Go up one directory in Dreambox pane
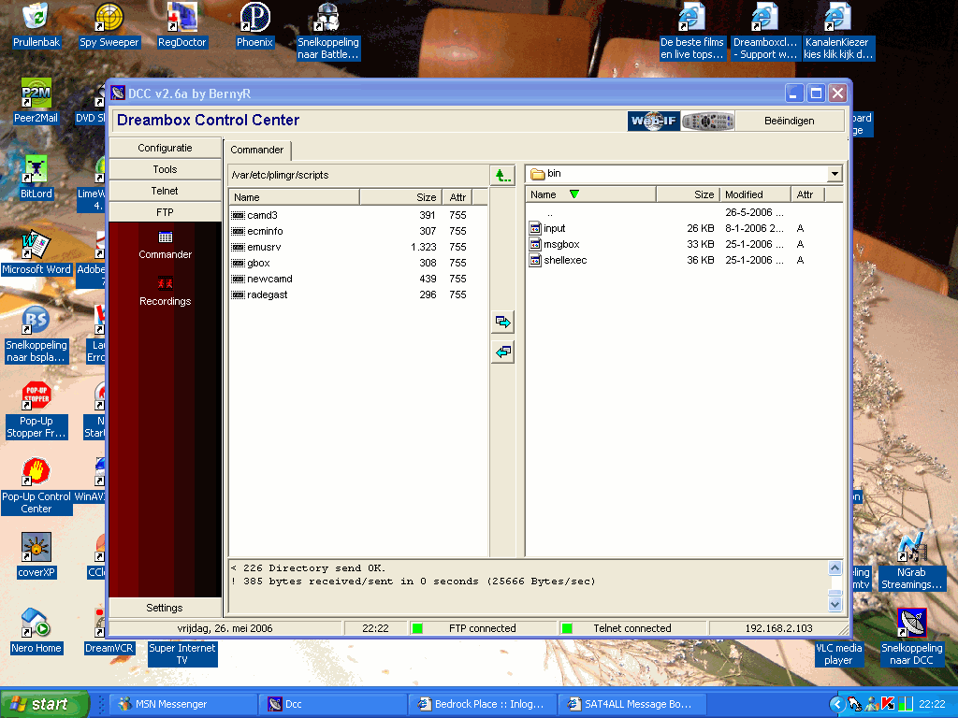The height and width of the screenshot is (718, 958). (x=502, y=176)
